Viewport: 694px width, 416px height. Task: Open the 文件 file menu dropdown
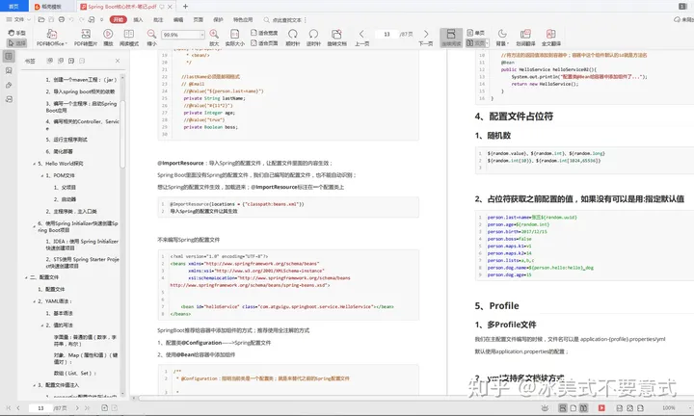pyautogui.click(x=18, y=19)
